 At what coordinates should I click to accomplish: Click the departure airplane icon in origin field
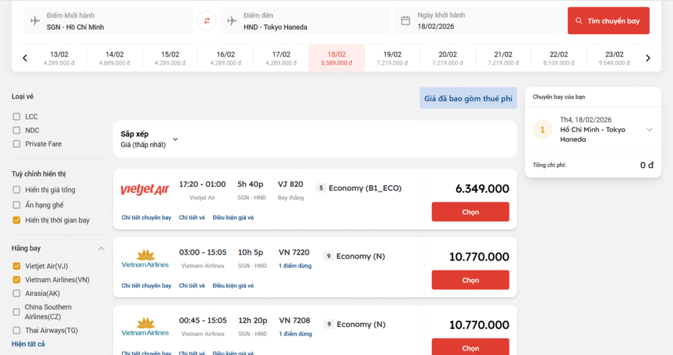click(35, 20)
